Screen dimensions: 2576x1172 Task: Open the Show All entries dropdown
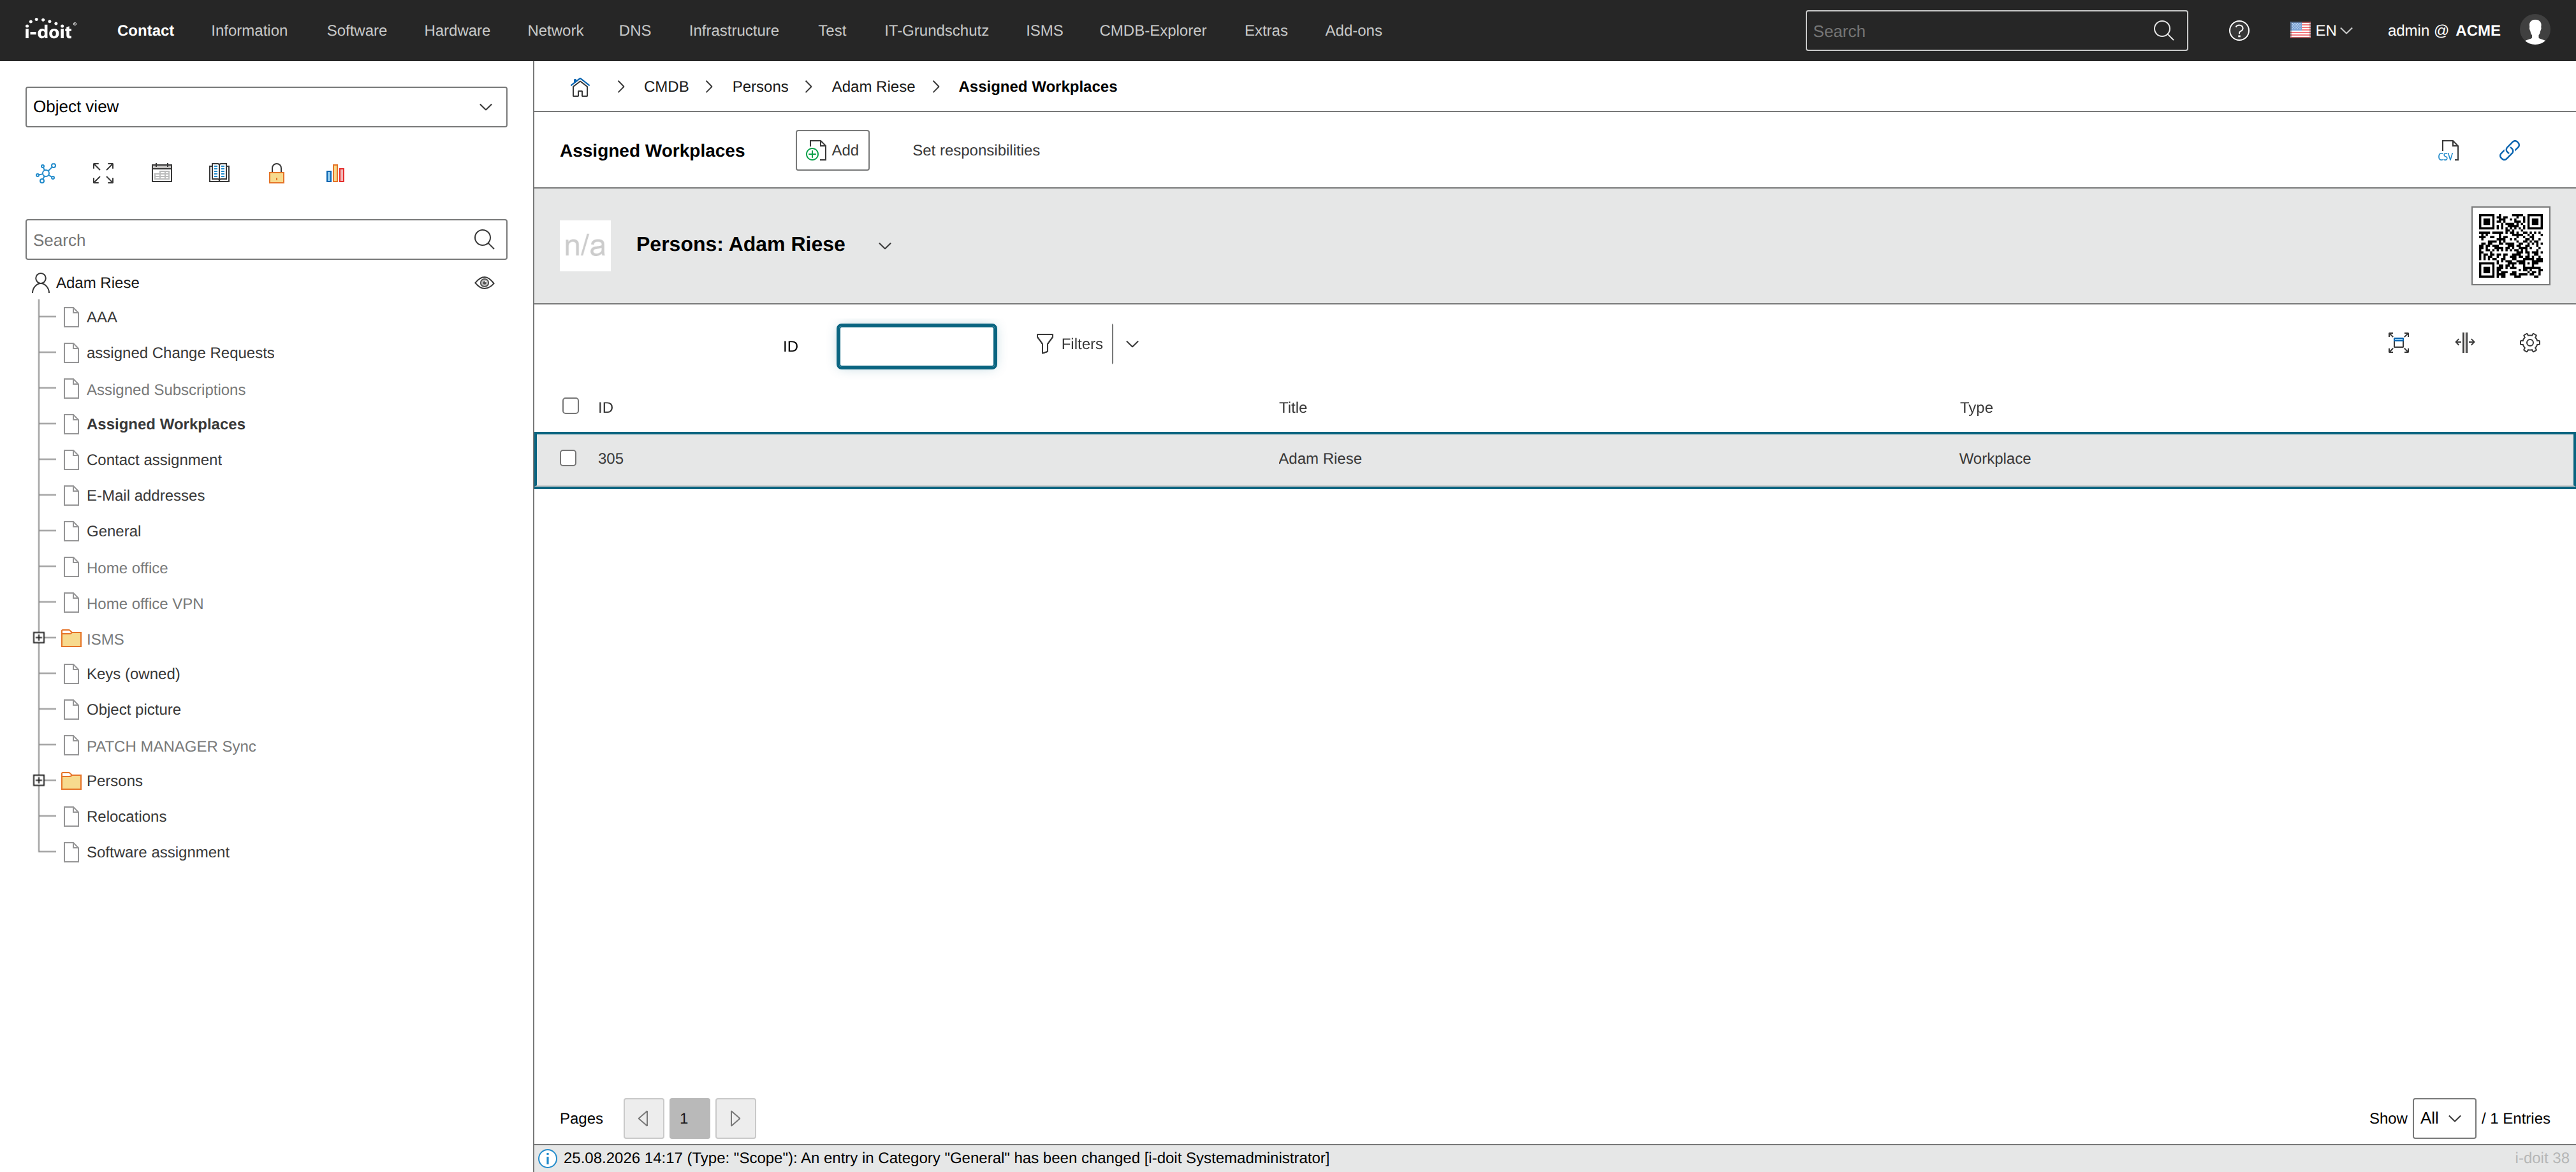point(2444,1118)
